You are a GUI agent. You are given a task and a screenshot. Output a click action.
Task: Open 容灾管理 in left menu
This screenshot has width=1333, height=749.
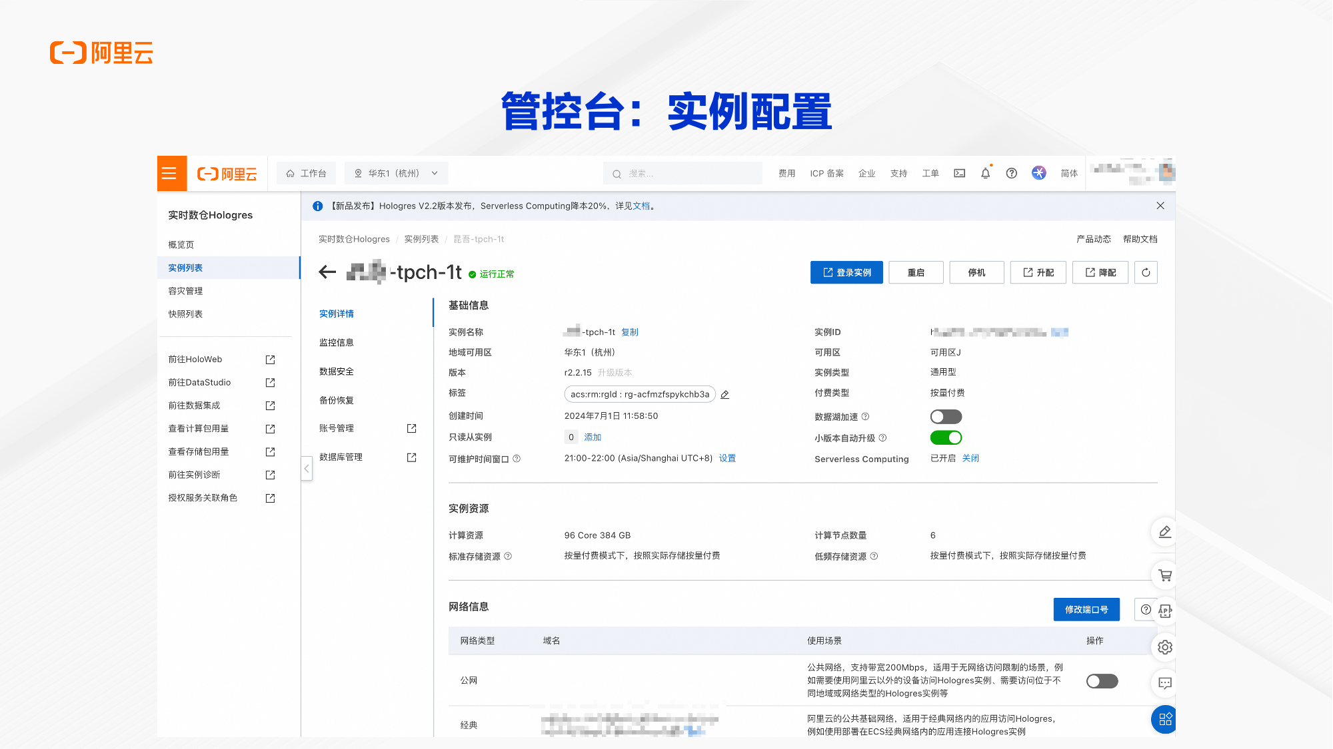click(x=185, y=291)
